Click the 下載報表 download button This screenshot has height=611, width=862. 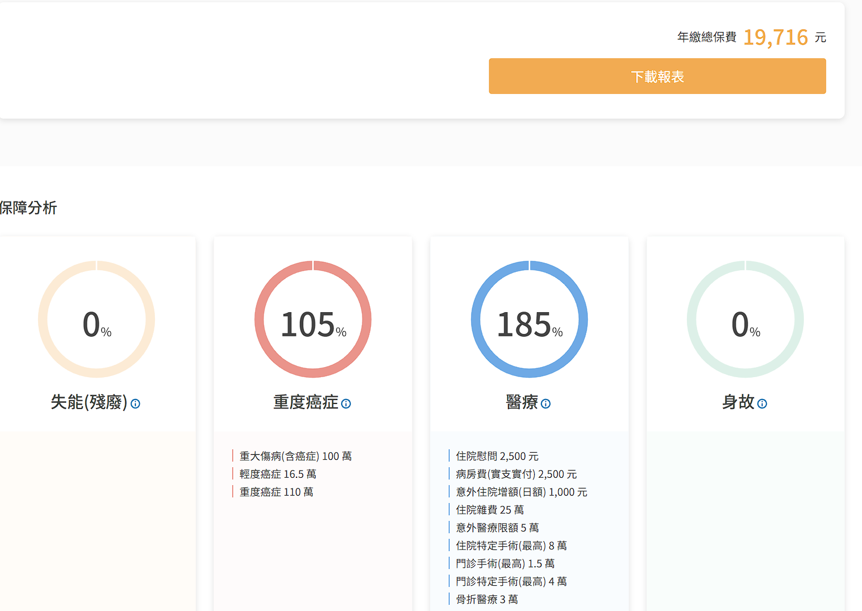pyautogui.click(x=657, y=76)
